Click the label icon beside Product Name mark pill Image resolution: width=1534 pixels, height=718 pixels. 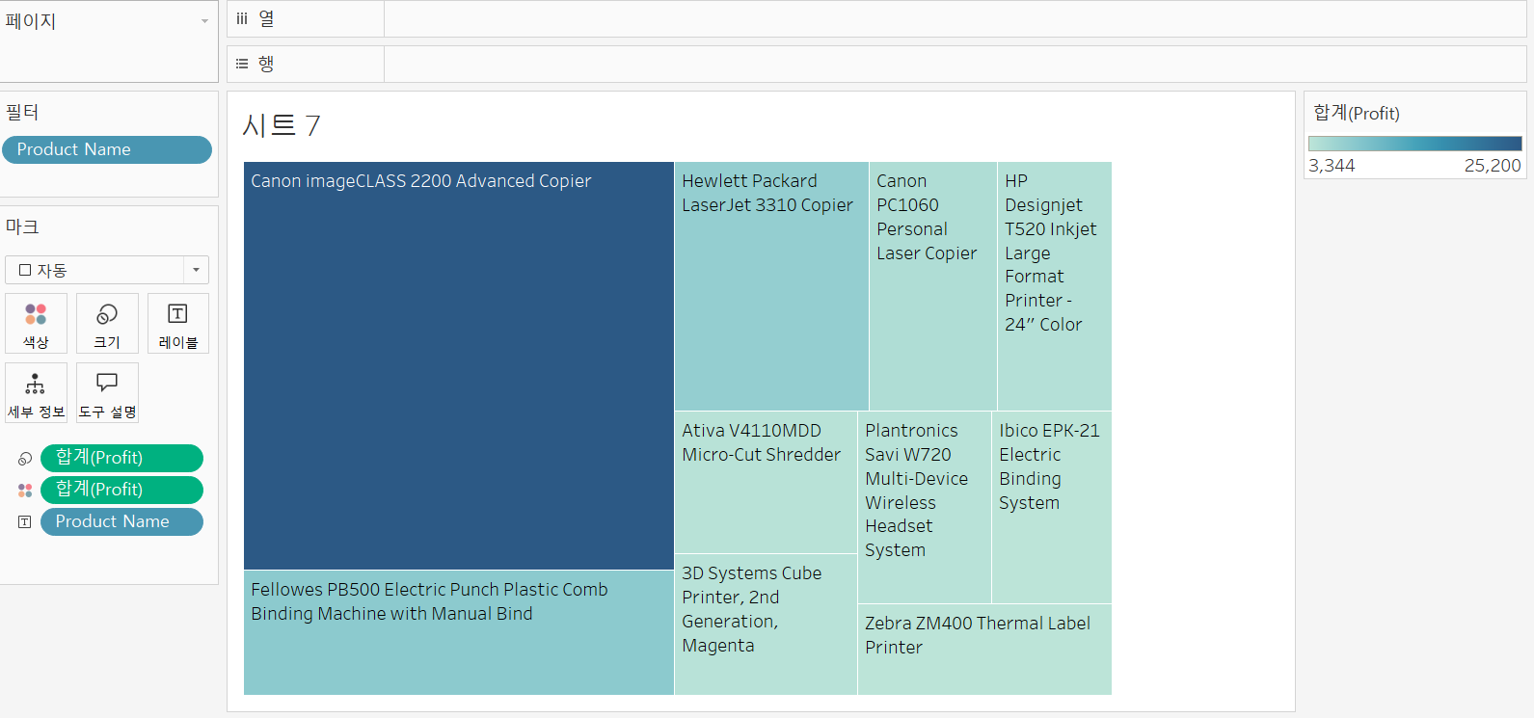[25, 522]
